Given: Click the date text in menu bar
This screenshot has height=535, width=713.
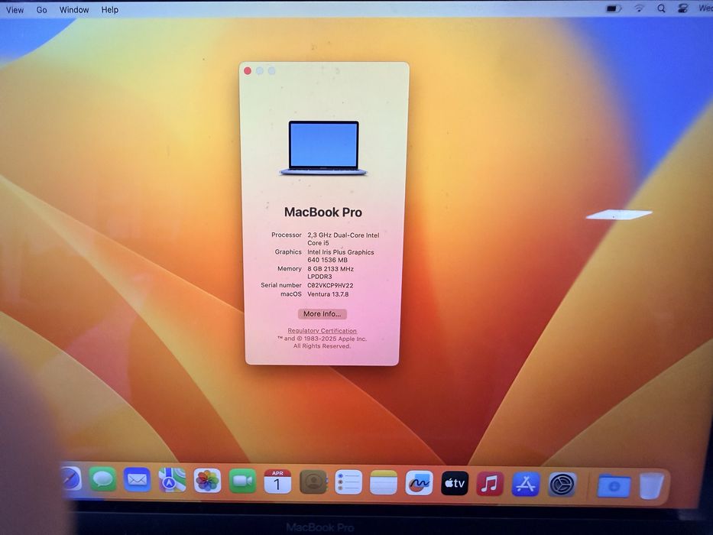Looking at the screenshot, I should [x=705, y=8].
